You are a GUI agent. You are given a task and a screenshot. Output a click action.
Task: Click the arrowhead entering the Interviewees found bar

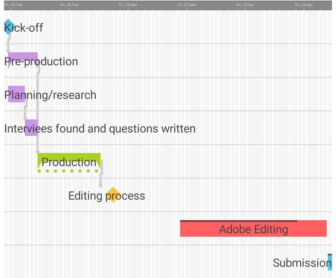[25, 118]
